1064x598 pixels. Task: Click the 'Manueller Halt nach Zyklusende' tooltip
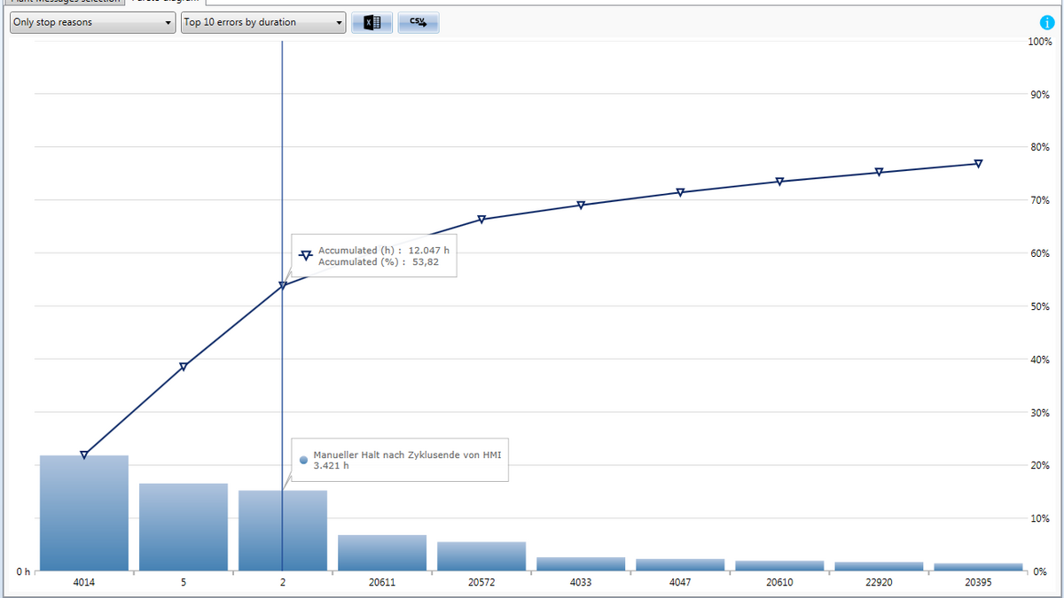pos(402,460)
